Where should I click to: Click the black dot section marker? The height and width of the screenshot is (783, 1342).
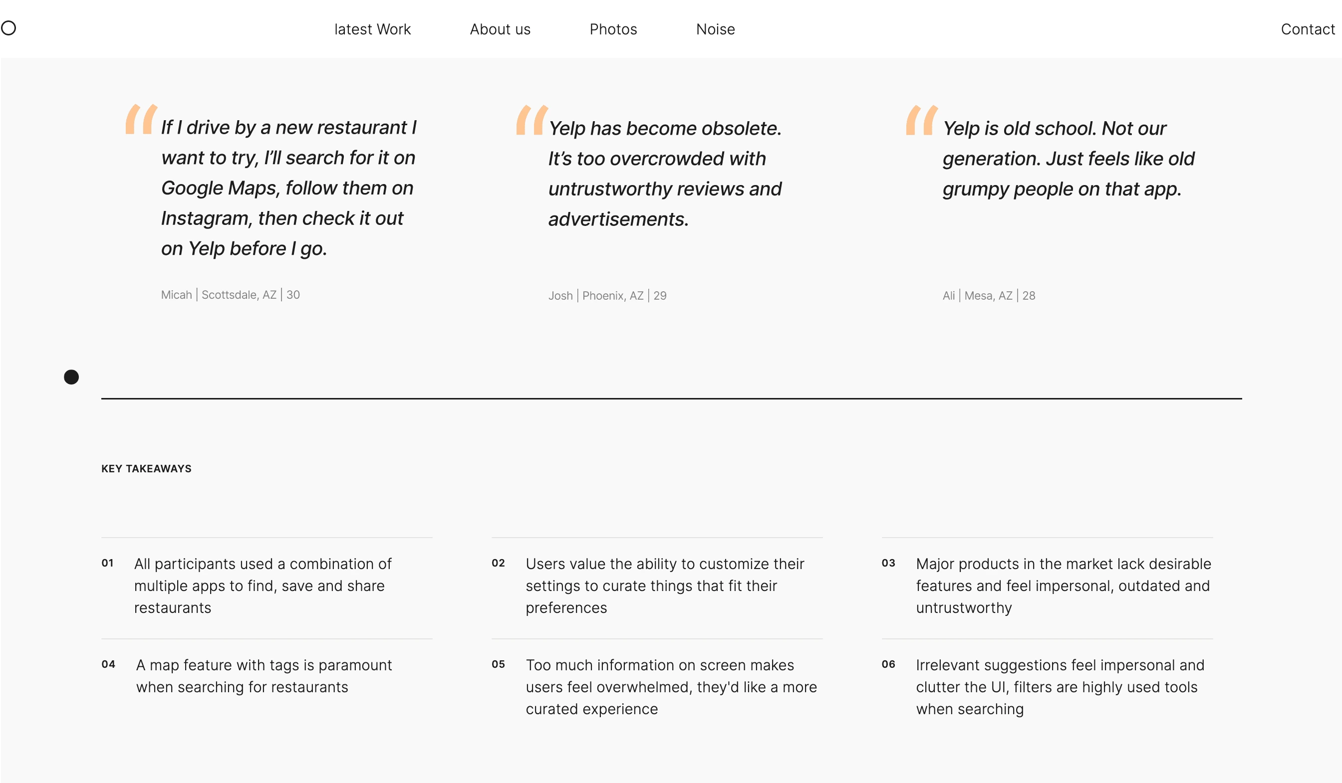pos(71,377)
